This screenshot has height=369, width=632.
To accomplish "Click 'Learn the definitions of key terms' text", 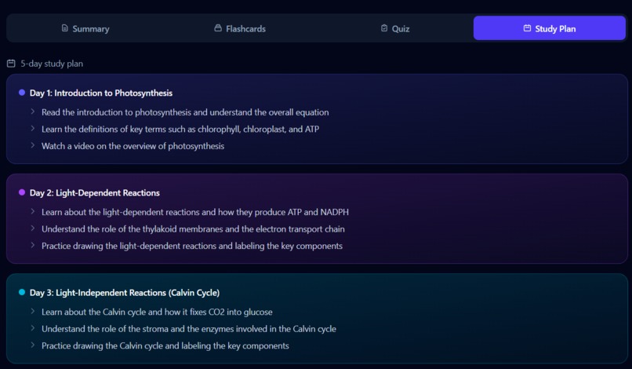I will (180, 130).
